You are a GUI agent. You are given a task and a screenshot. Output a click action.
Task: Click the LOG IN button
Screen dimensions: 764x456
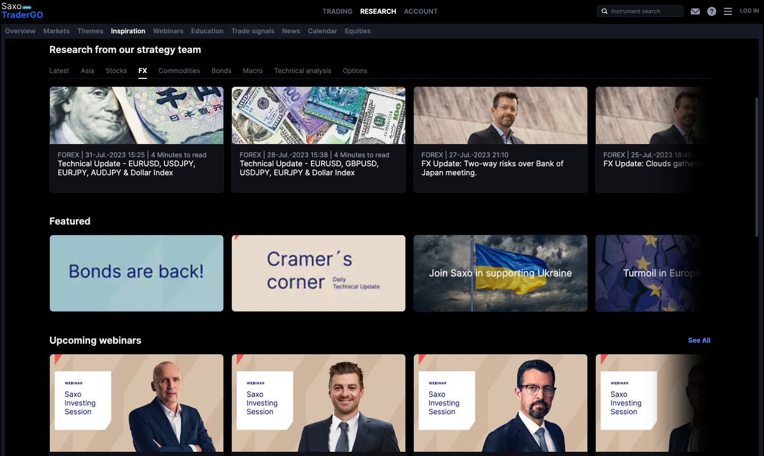(x=749, y=11)
